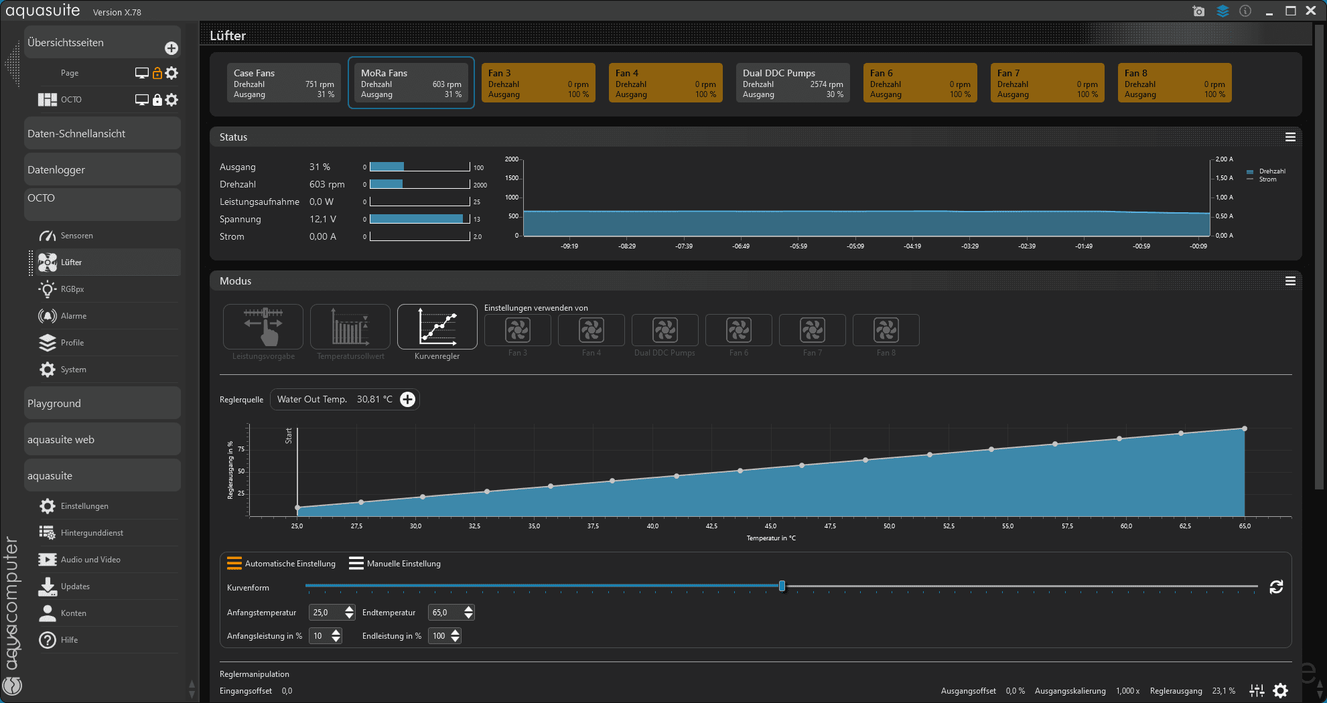Use settings from Fan 7

click(x=813, y=330)
